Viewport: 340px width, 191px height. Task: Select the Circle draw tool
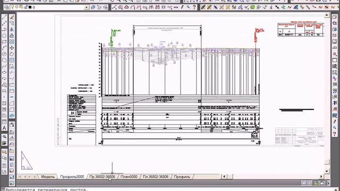[4, 54]
